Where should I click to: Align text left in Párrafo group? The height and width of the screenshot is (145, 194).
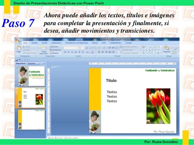[99, 52]
